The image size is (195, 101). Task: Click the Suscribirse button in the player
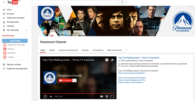point(66,80)
